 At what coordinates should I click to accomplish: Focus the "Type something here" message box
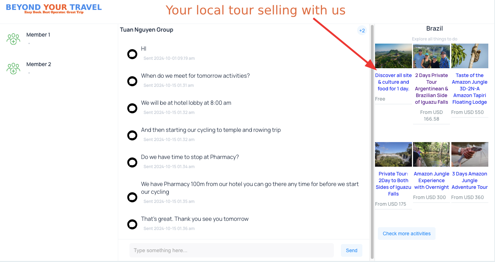[x=231, y=250]
